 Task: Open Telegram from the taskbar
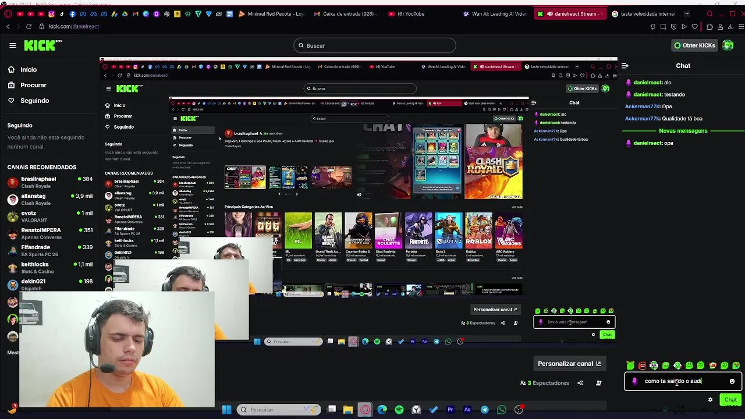(x=484, y=410)
